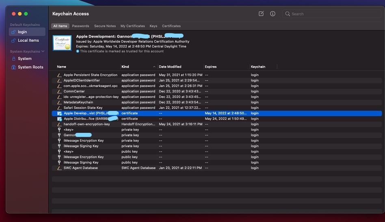Select Local Items keychain
The width and height of the screenshot is (385, 222).
27,41
